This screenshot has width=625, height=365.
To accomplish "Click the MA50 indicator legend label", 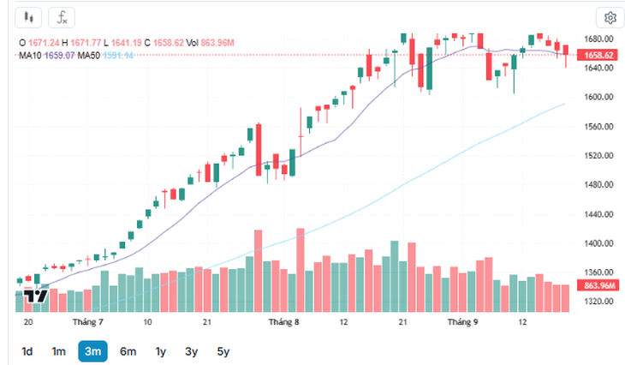I will click(x=88, y=56).
